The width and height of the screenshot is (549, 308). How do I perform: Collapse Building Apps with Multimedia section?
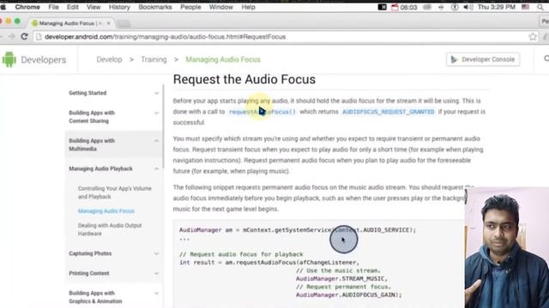(x=156, y=141)
